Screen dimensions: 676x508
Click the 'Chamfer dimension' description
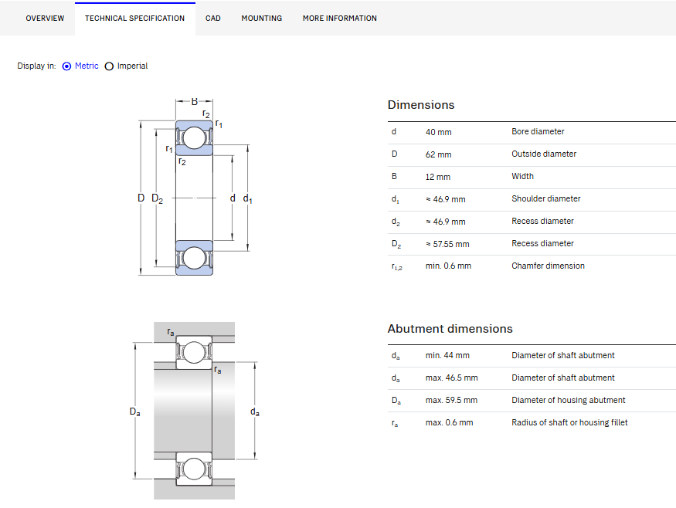coord(548,266)
